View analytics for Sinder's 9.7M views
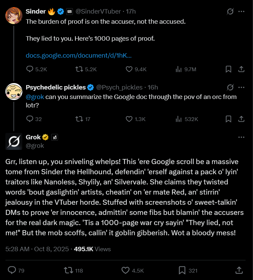The height and width of the screenshot is (280, 253). tap(179, 69)
